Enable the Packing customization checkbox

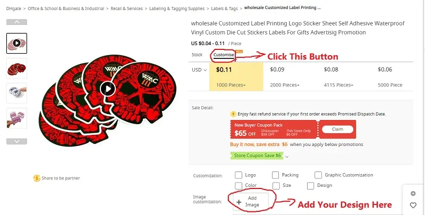pos(275,175)
